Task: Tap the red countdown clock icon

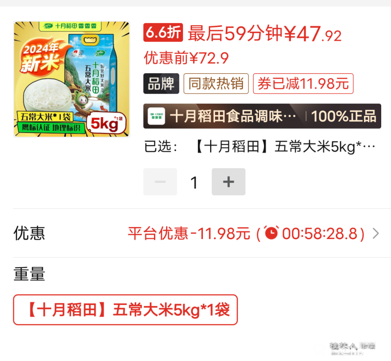Action: coord(271,233)
